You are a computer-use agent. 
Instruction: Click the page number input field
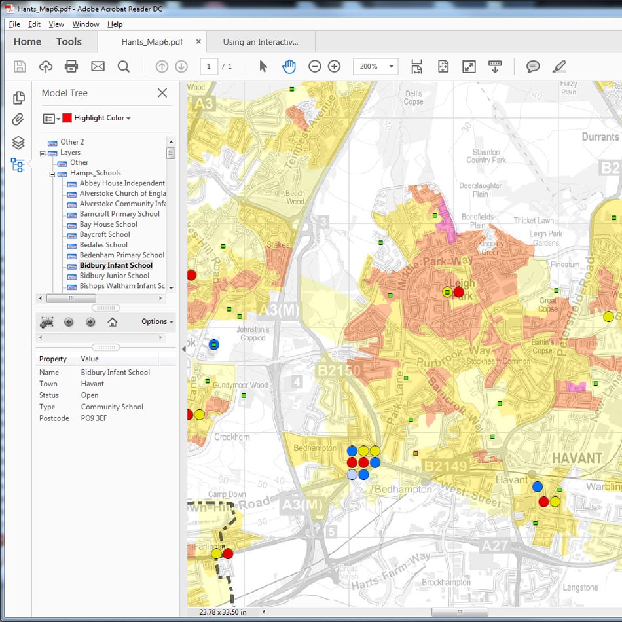click(209, 66)
